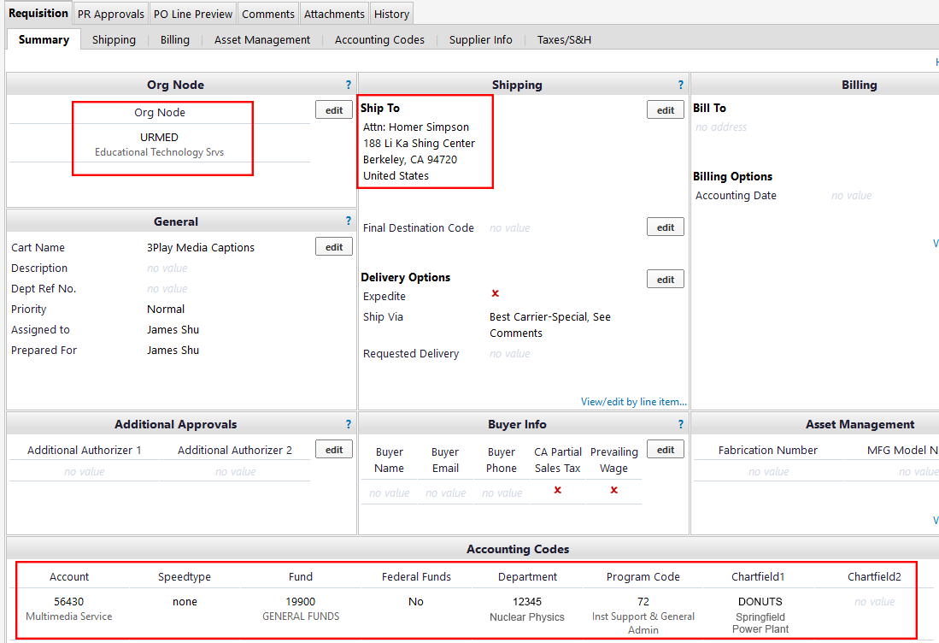The width and height of the screenshot is (939, 643).
Task: Open the Attachments tab
Action: click(x=335, y=14)
